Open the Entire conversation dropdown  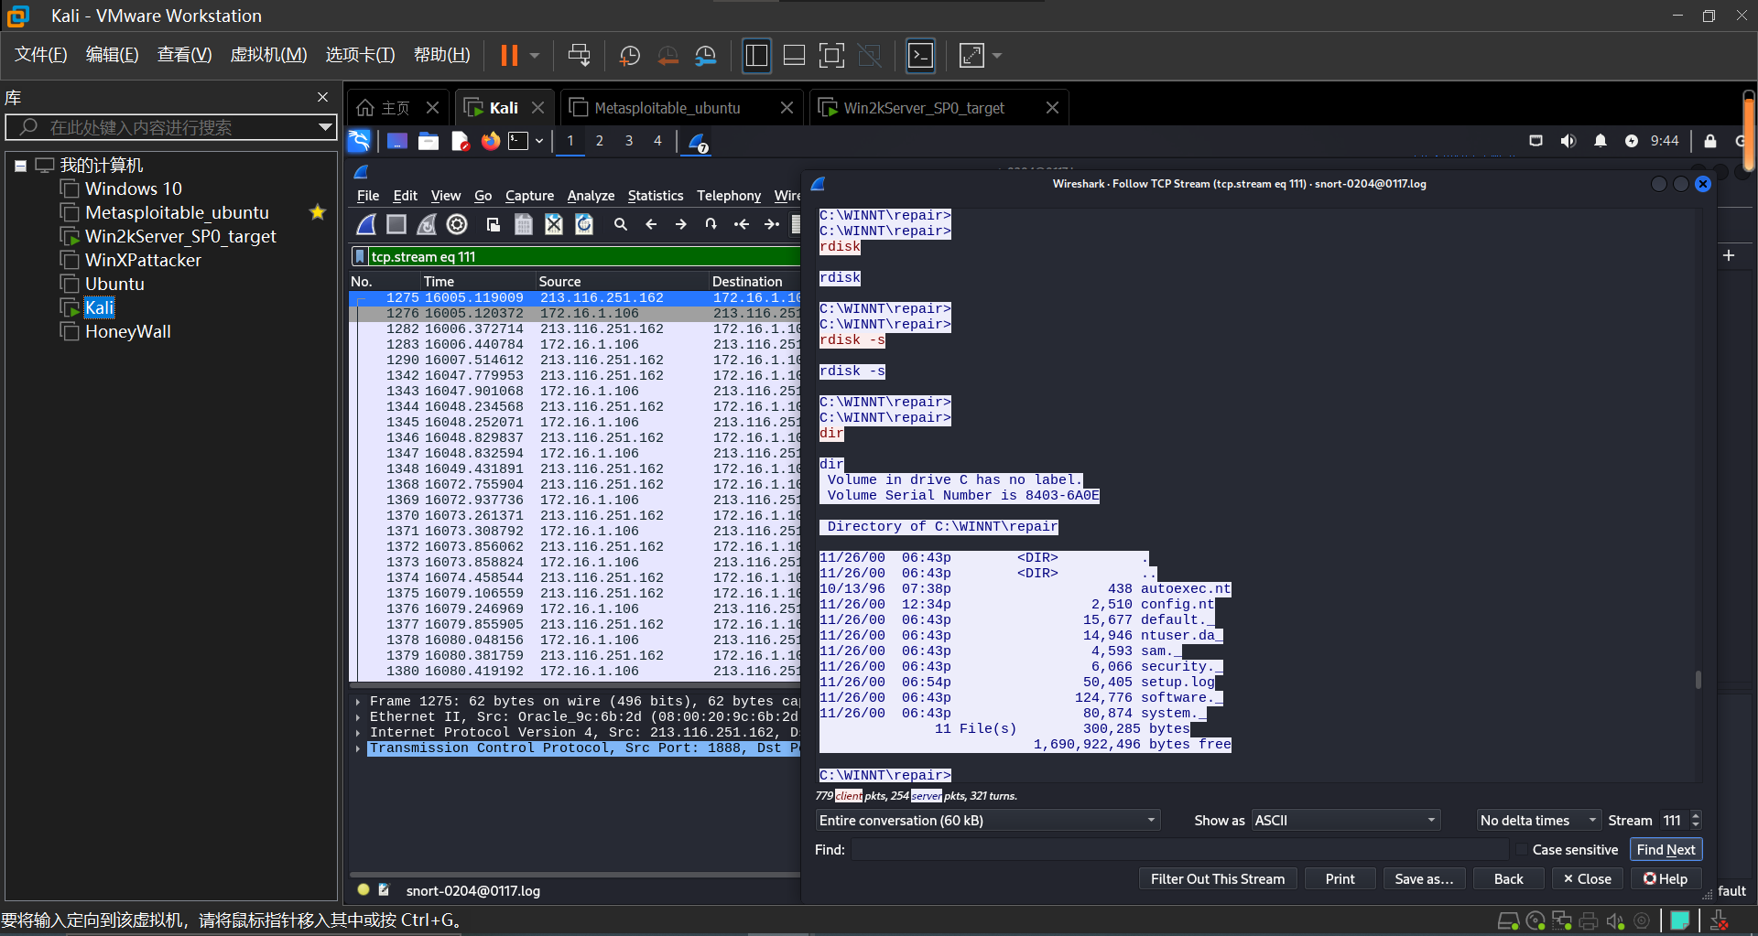click(x=987, y=821)
